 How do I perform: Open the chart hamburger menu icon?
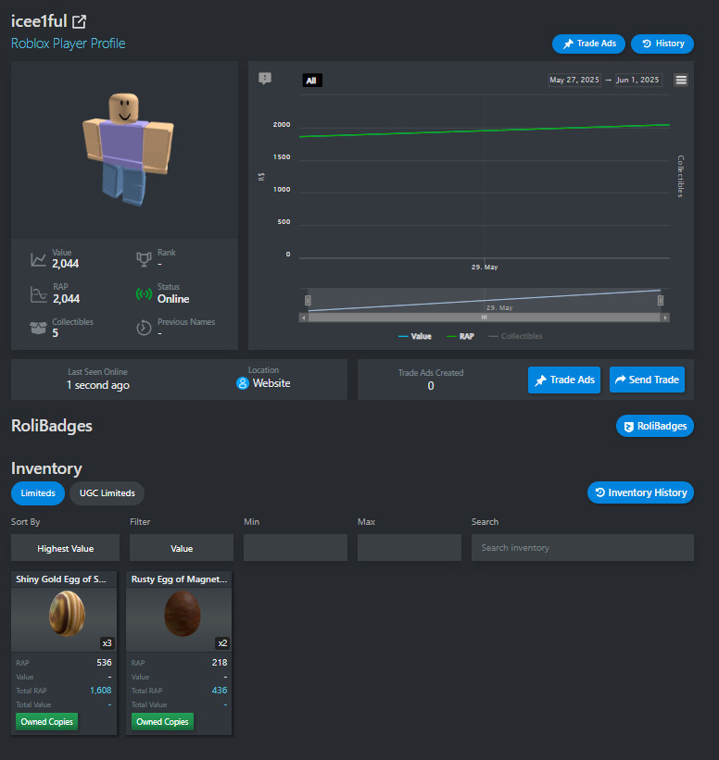pyautogui.click(x=681, y=80)
